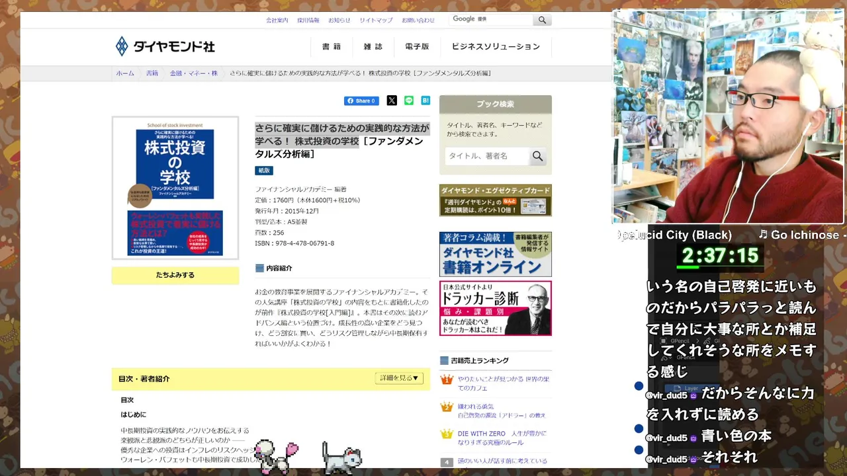Click the book search magnifier icon
This screenshot has height=476, width=847.
[537, 156]
